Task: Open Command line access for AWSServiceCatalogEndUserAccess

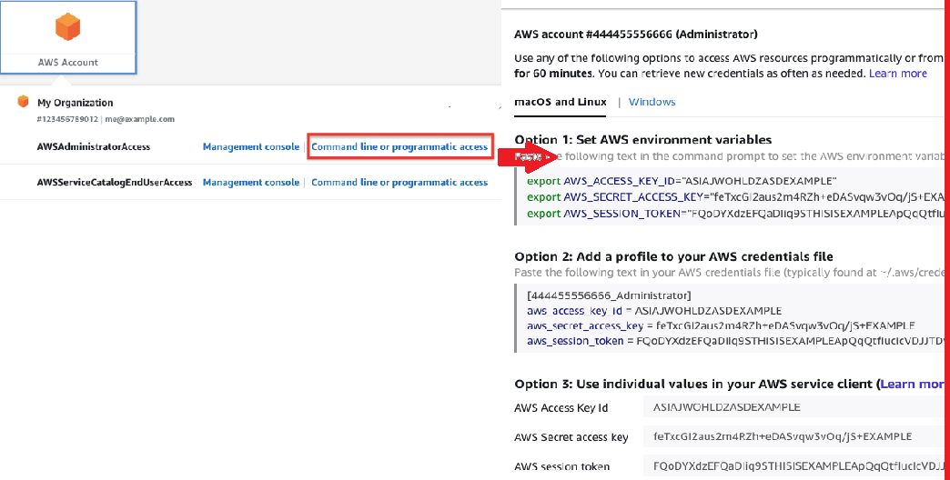Action: (x=399, y=183)
